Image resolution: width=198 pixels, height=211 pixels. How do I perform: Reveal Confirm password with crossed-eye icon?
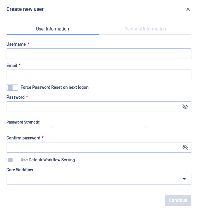pos(185,147)
